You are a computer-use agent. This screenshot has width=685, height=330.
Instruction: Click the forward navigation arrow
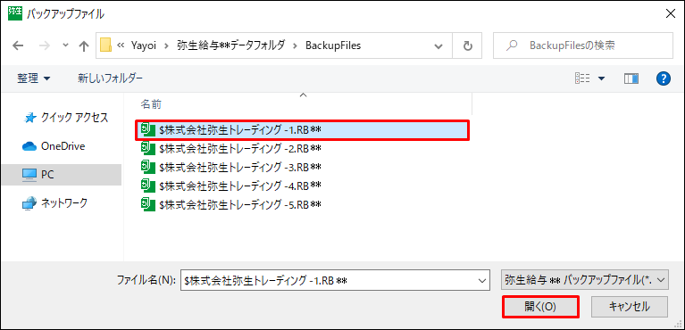tap(45, 45)
